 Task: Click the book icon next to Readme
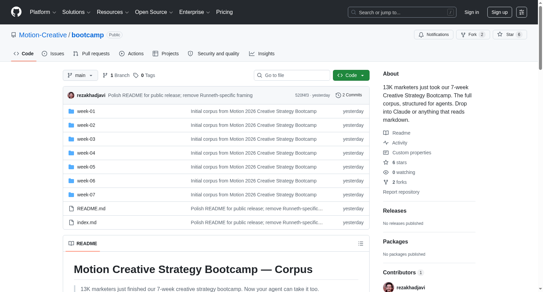[386, 133]
